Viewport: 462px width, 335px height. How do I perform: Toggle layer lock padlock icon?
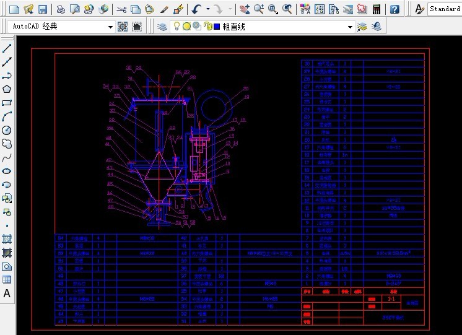[x=207, y=27]
